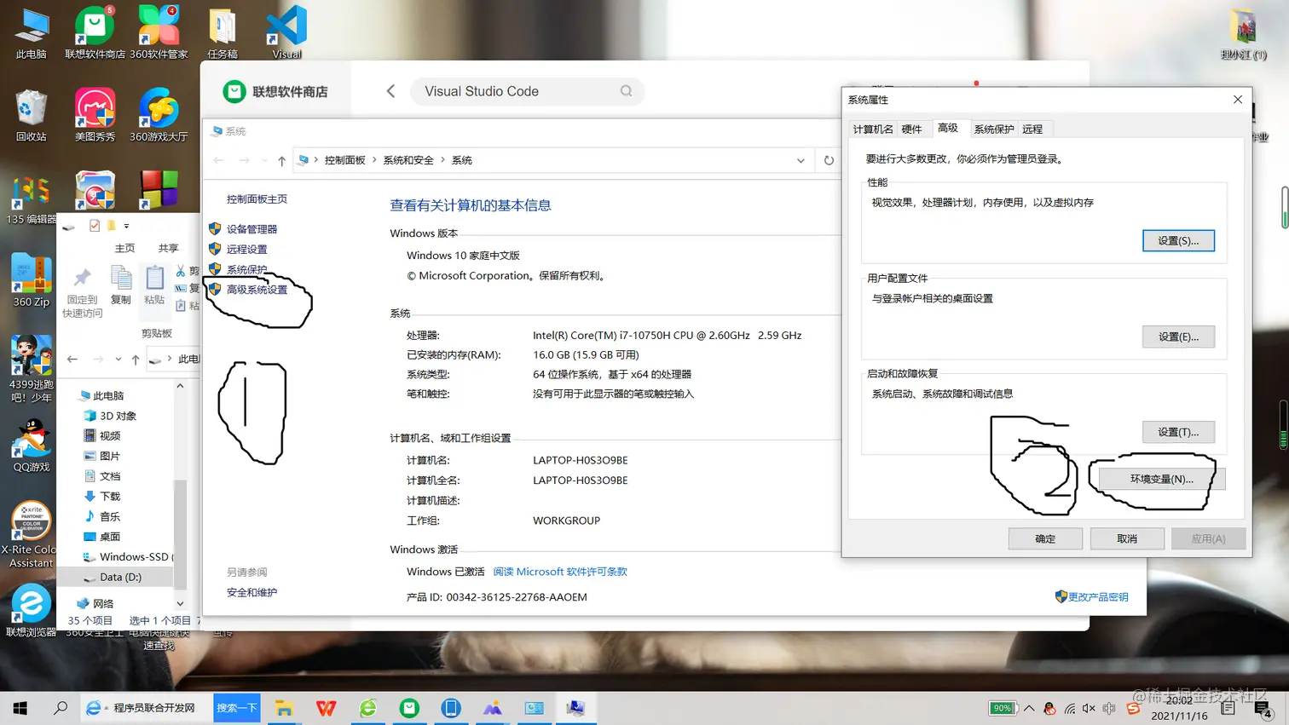The width and height of the screenshot is (1289, 725).
Task: Close the 系统属性 dialog
Action: 1238,100
